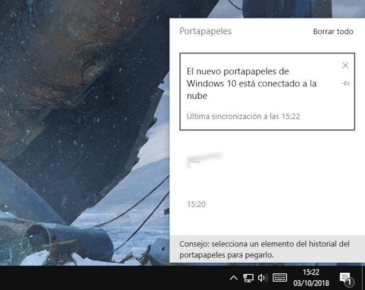Click the 15:20 timestamp text
365x290 pixels.
pyautogui.click(x=196, y=204)
